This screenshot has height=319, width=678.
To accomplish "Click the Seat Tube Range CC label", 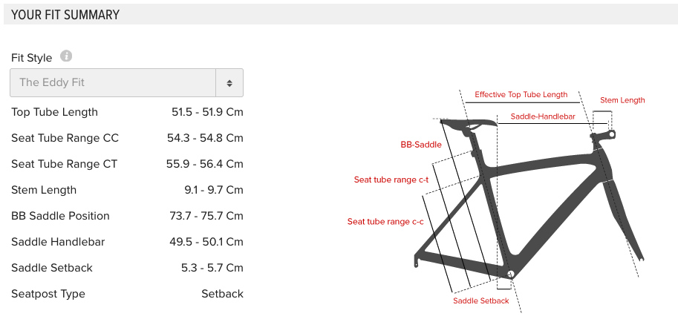I will point(65,138).
